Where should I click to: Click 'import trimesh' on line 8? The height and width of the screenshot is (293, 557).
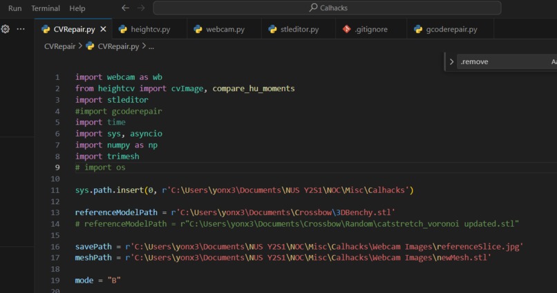(x=107, y=156)
